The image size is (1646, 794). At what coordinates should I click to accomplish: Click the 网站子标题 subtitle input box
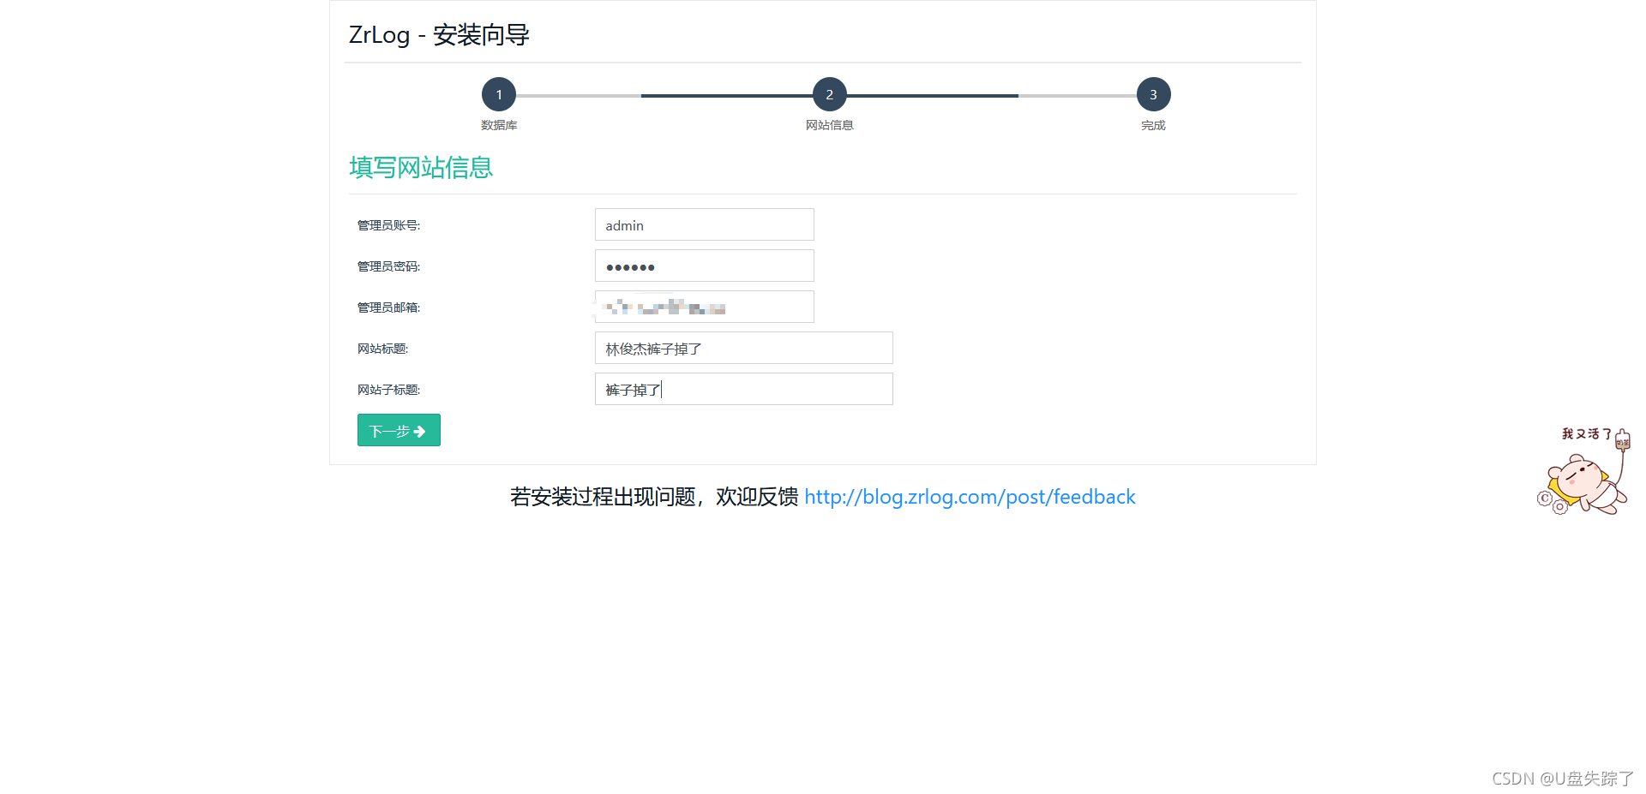coord(742,389)
